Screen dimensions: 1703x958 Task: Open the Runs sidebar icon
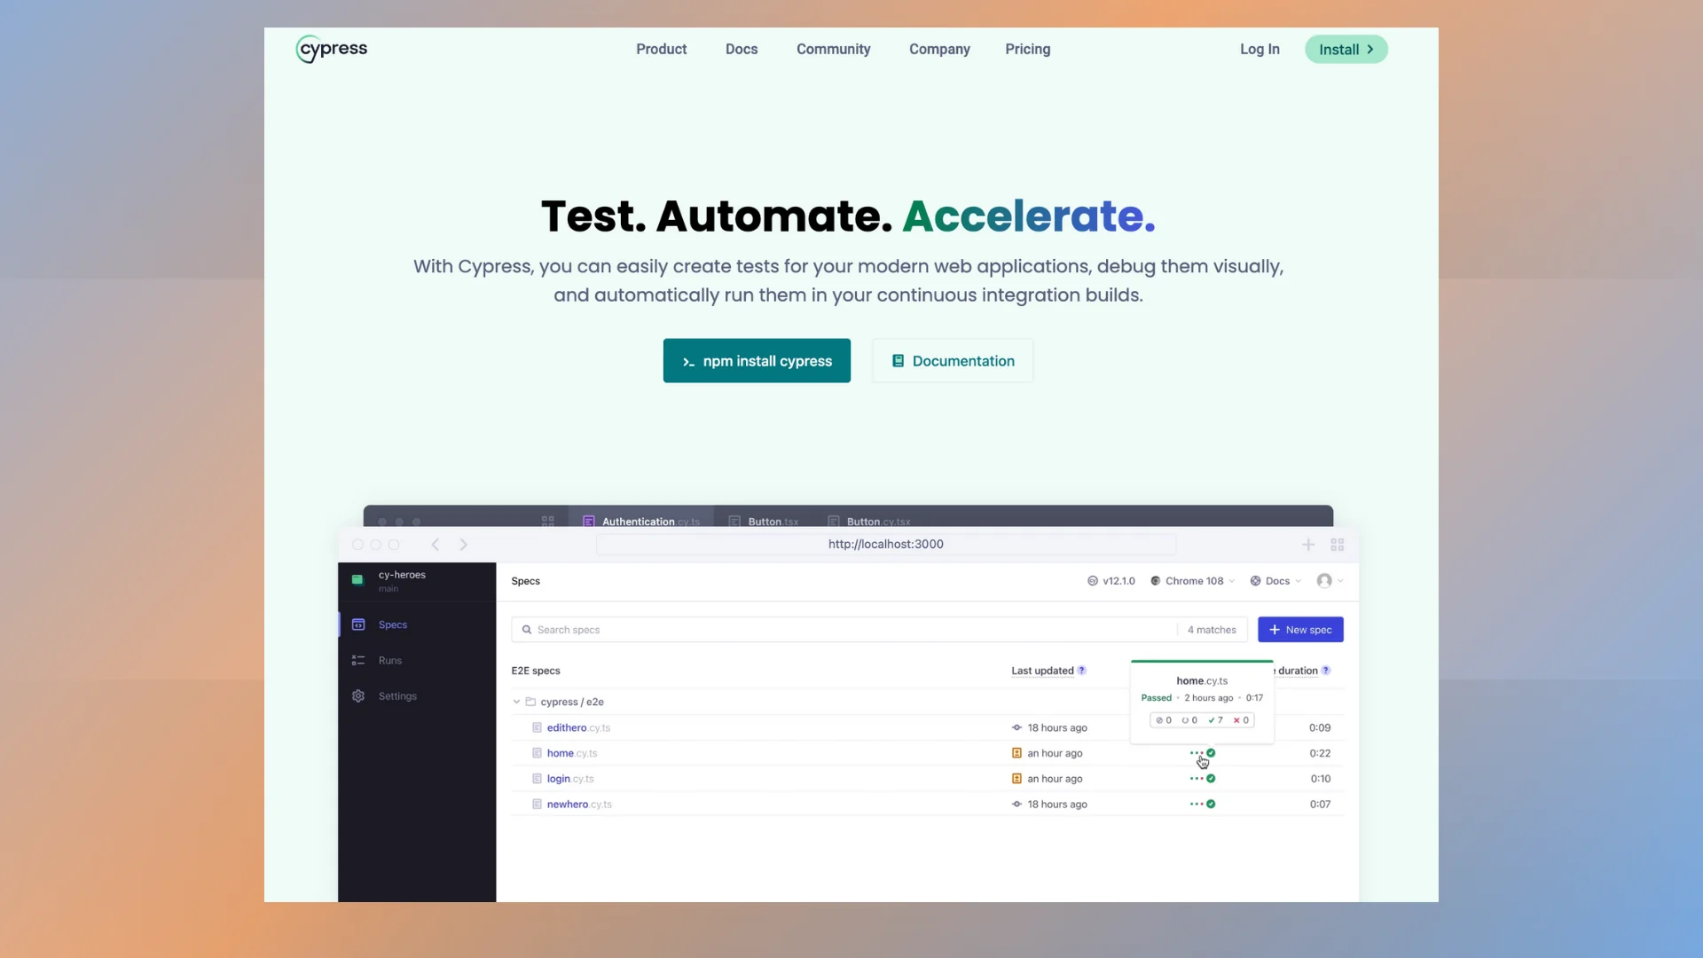(358, 660)
